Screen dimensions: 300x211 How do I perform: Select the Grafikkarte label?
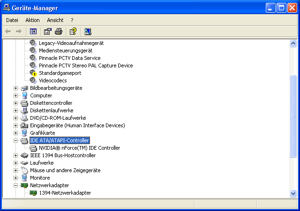tap(43, 133)
